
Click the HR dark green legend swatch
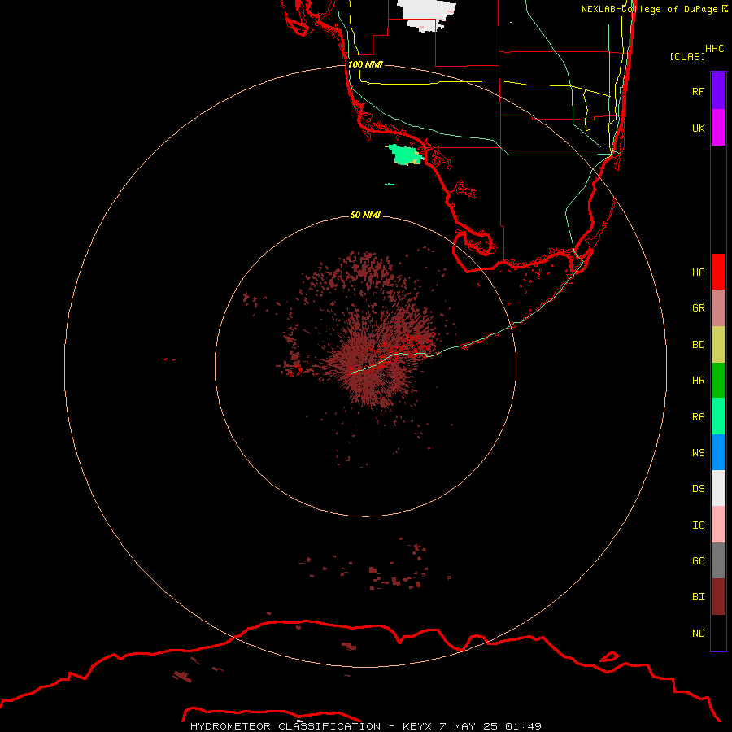pyautogui.click(x=718, y=380)
